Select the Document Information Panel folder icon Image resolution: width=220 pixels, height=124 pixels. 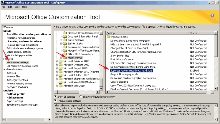[65, 36]
